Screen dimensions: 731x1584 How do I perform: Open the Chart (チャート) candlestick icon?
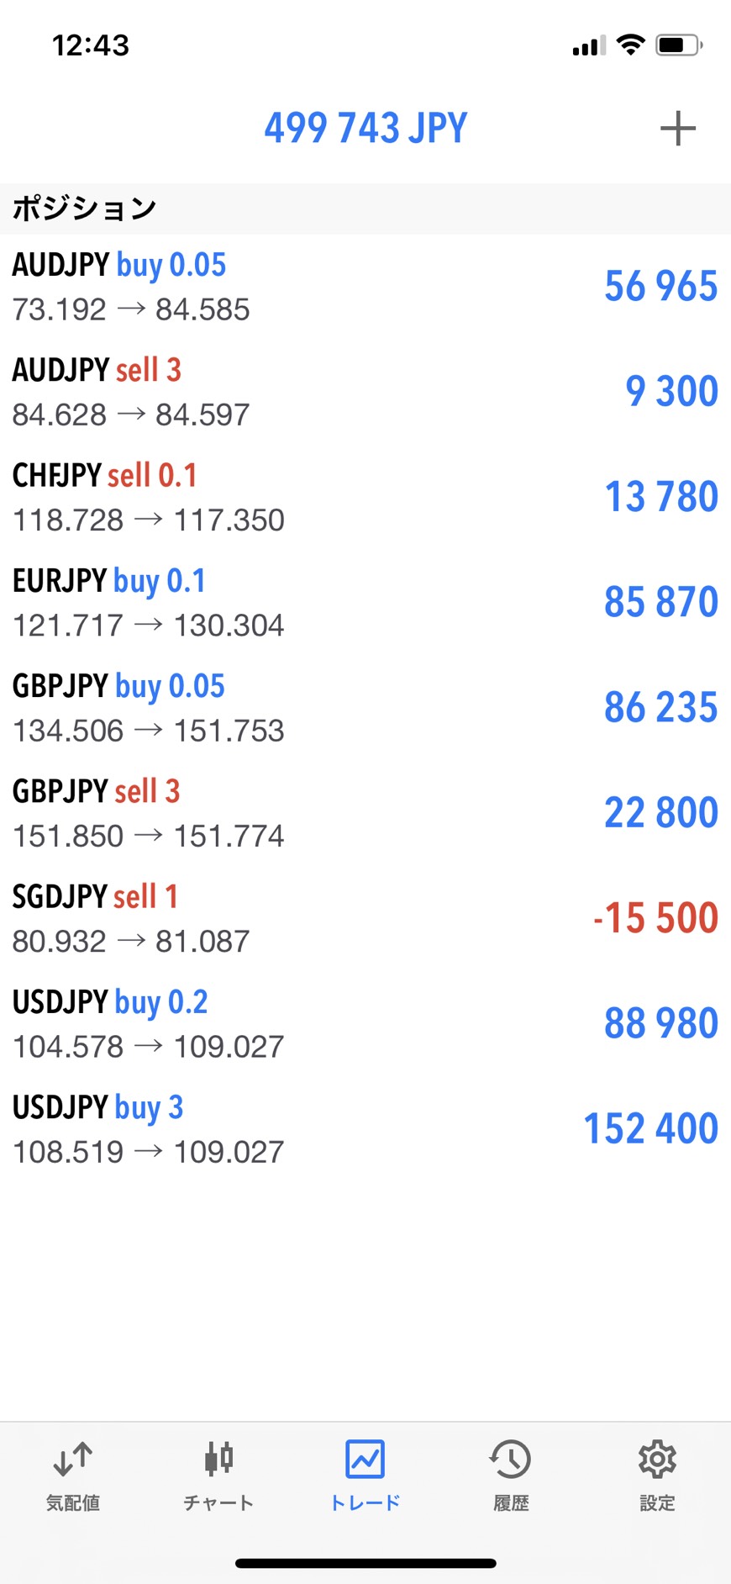tap(218, 1459)
